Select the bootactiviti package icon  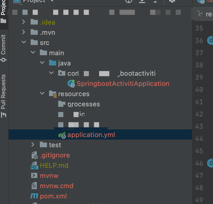[62, 73]
